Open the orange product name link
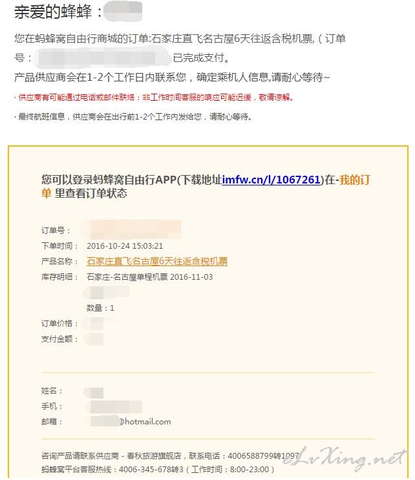The height and width of the screenshot is (480, 415). [157, 261]
